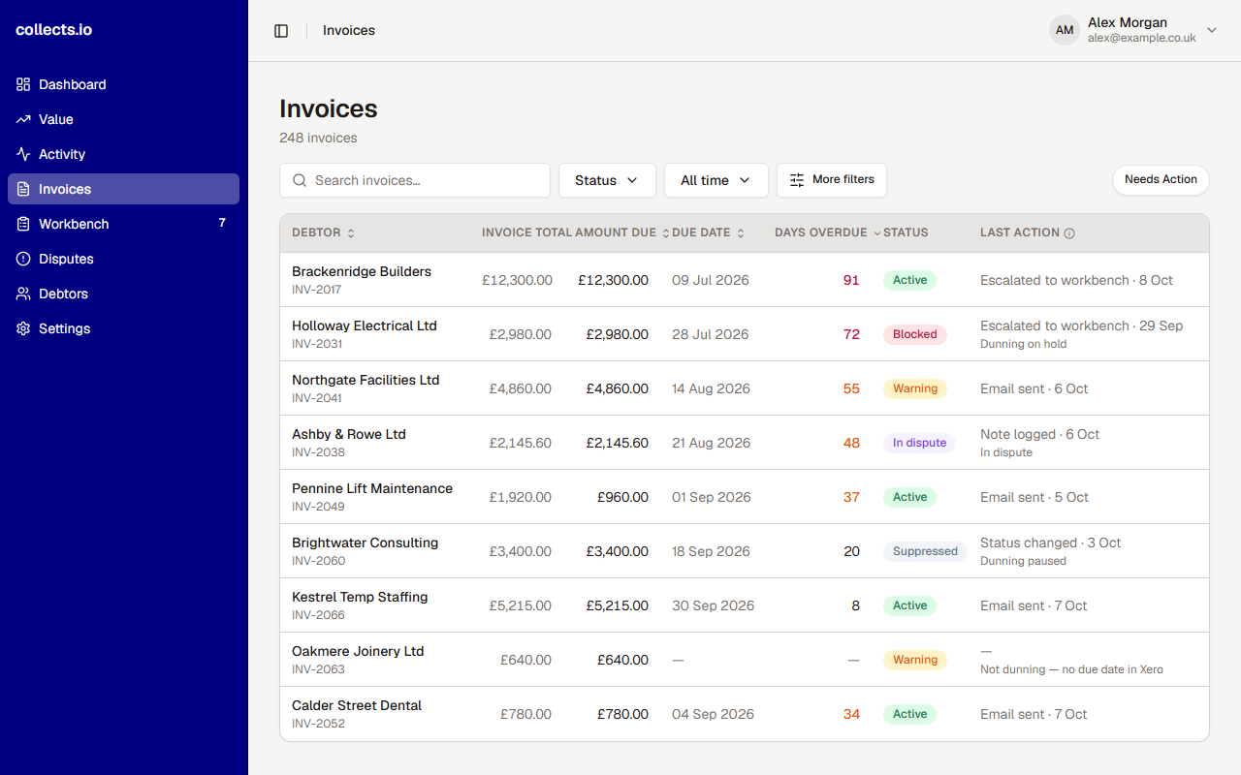Open the Status filter dropdown
The image size is (1241, 775).
(607, 180)
